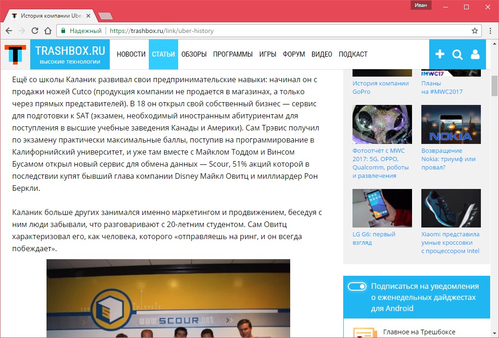Open the СТАТЬИ menu section
This screenshot has width=499, height=338.
click(x=163, y=54)
